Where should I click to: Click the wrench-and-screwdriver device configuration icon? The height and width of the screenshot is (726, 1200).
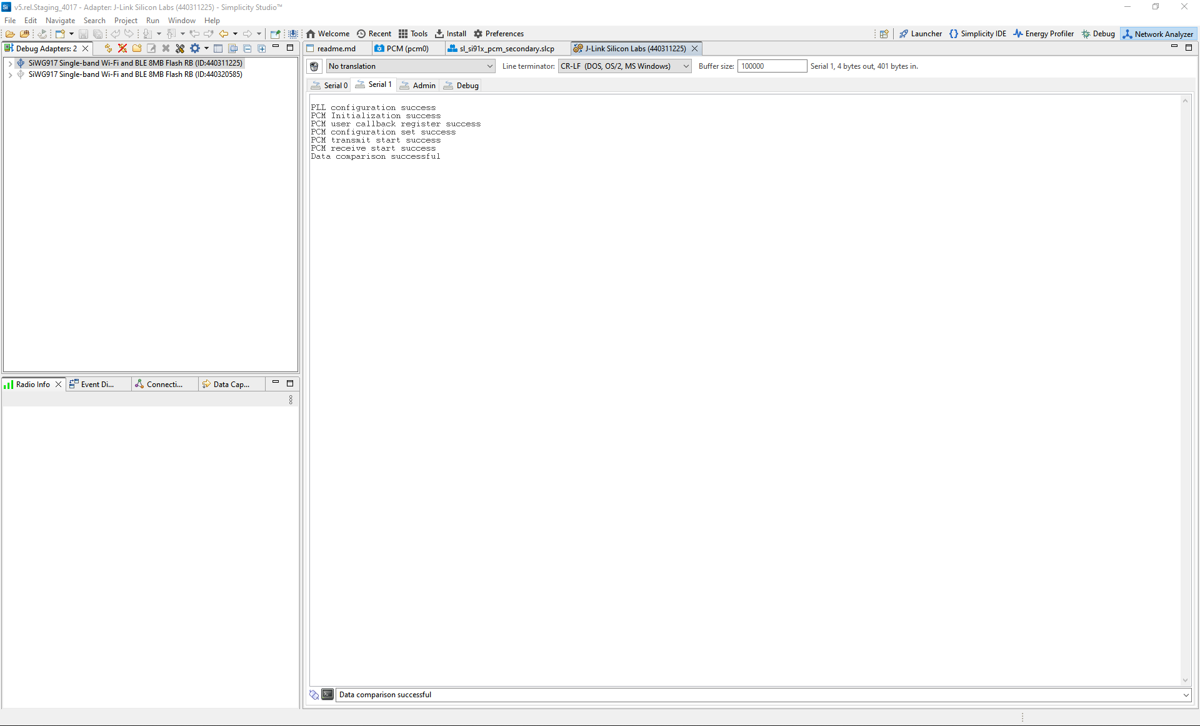coord(180,48)
